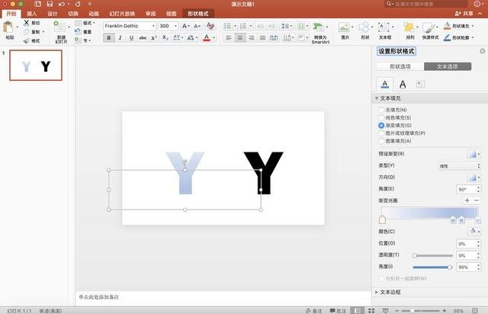The height and width of the screenshot is (314, 488).
Task: Open the text effects tab icon
Action: click(402, 85)
